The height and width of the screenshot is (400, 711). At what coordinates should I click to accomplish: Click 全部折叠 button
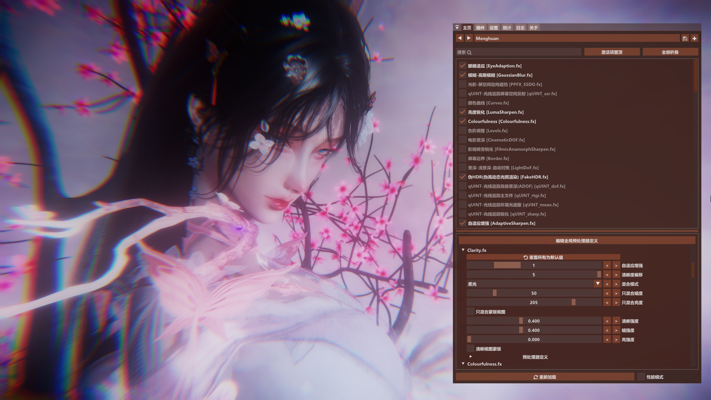tap(670, 52)
